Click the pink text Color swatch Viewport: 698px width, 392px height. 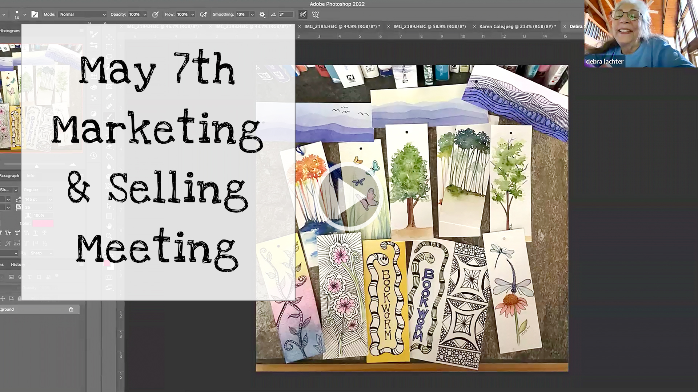point(43,223)
